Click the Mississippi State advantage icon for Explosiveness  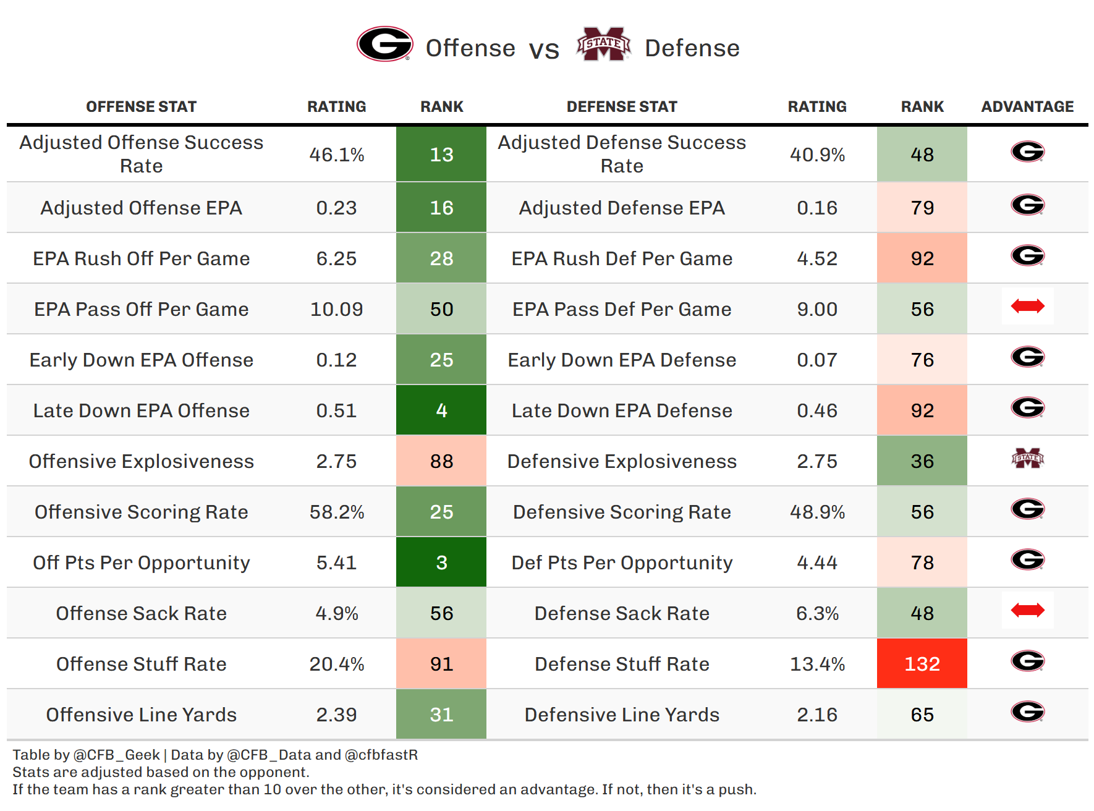[x=1027, y=459]
